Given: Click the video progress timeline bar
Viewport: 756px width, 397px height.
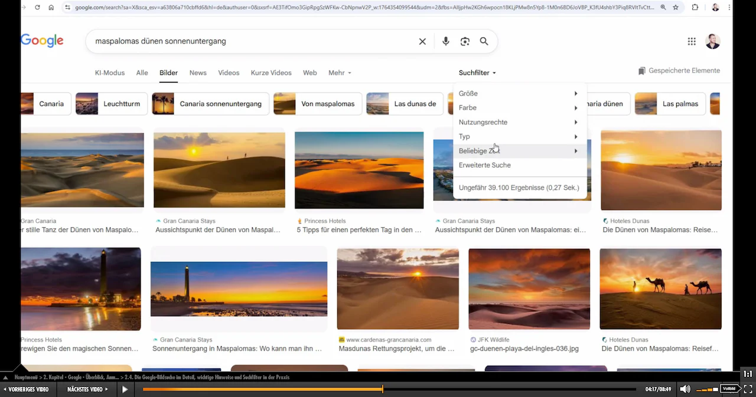Looking at the screenshot, I should pos(389,389).
